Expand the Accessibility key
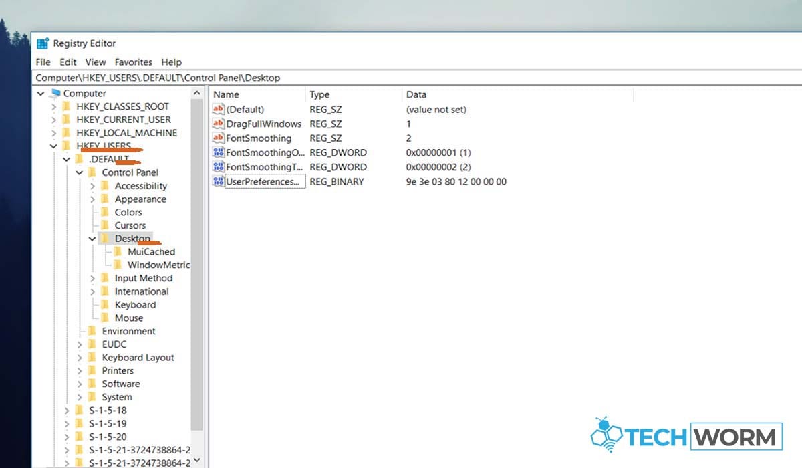The height and width of the screenshot is (468, 802). (x=93, y=186)
